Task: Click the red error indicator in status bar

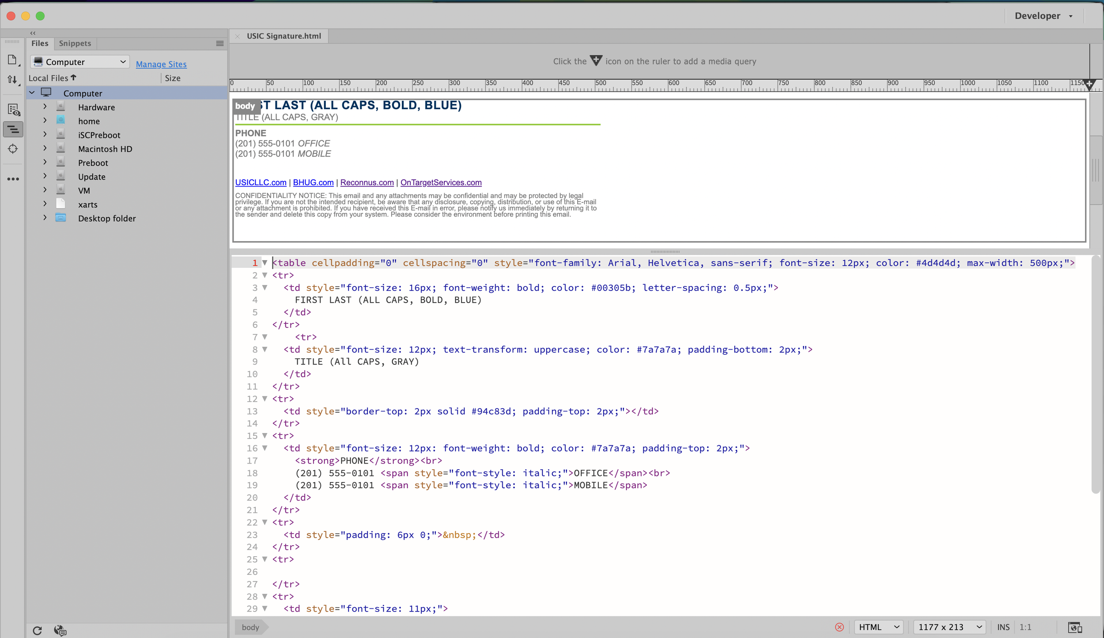Action: coord(839,627)
